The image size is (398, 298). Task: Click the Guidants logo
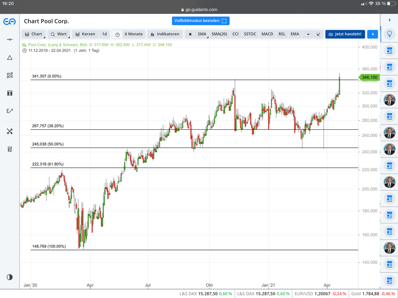tap(10, 21)
